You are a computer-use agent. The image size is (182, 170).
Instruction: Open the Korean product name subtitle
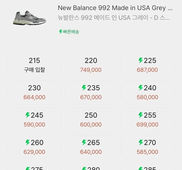click(x=114, y=18)
